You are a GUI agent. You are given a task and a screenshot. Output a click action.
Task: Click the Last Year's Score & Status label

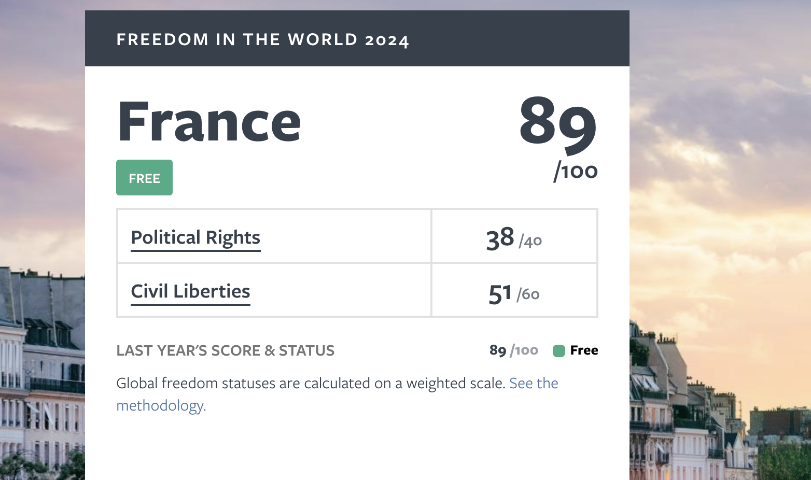click(225, 351)
